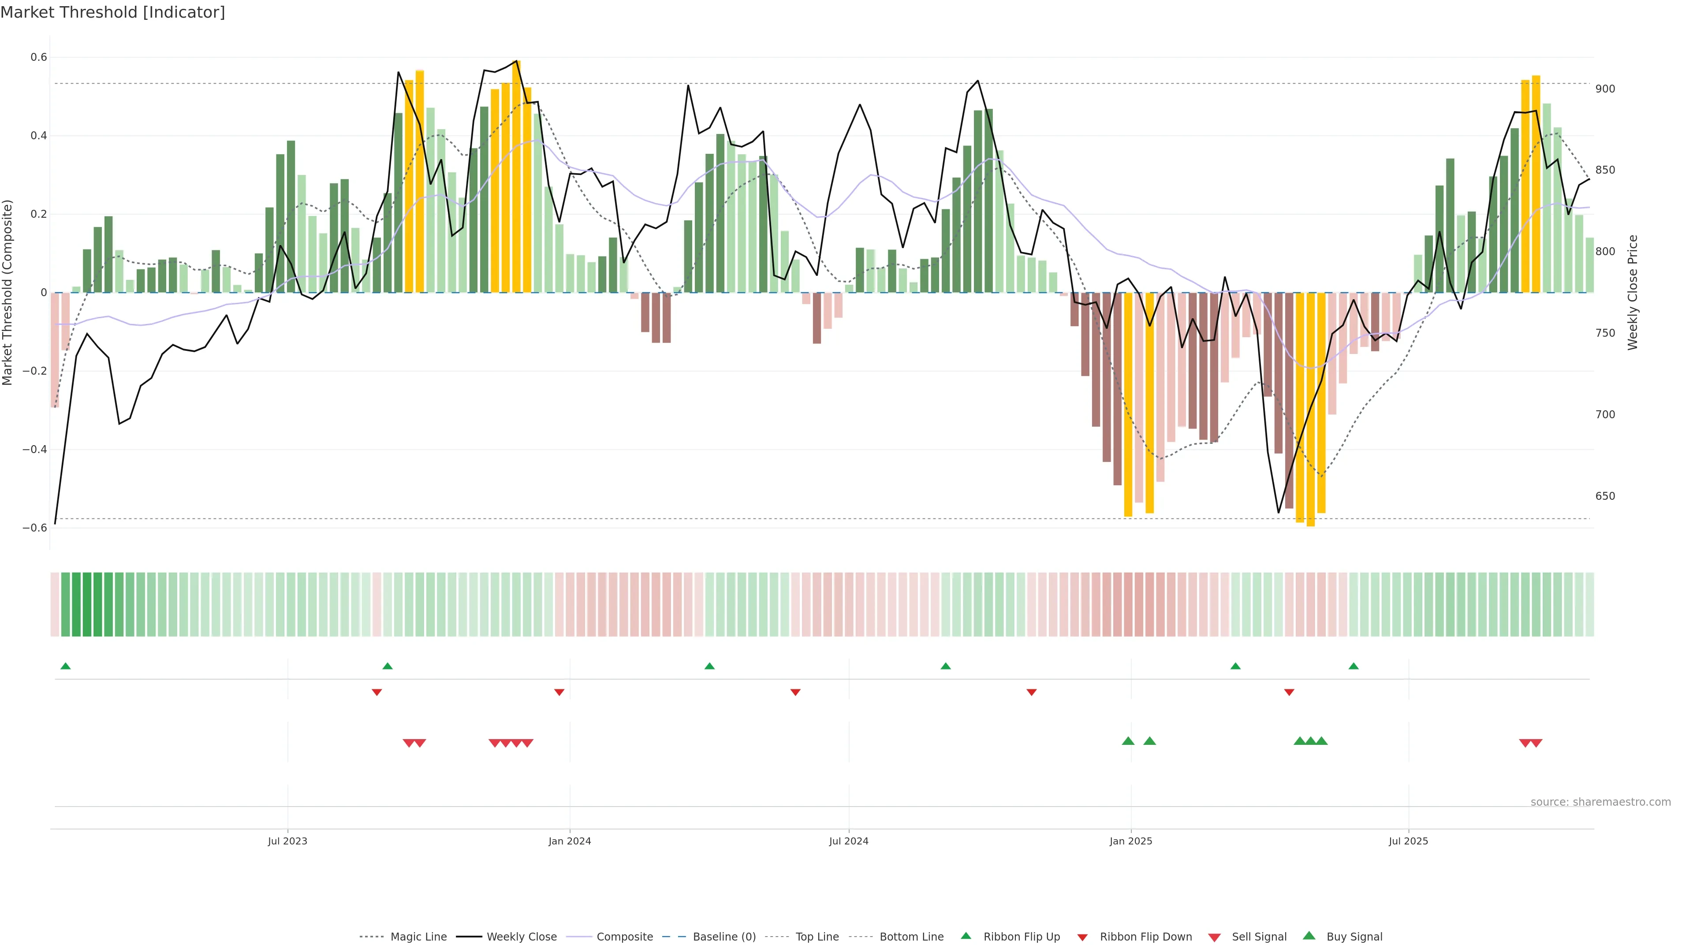Screen dimensions: 1693x952
Task: Click the Buy Signal legend green triangle
Action: click(x=1309, y=936)
